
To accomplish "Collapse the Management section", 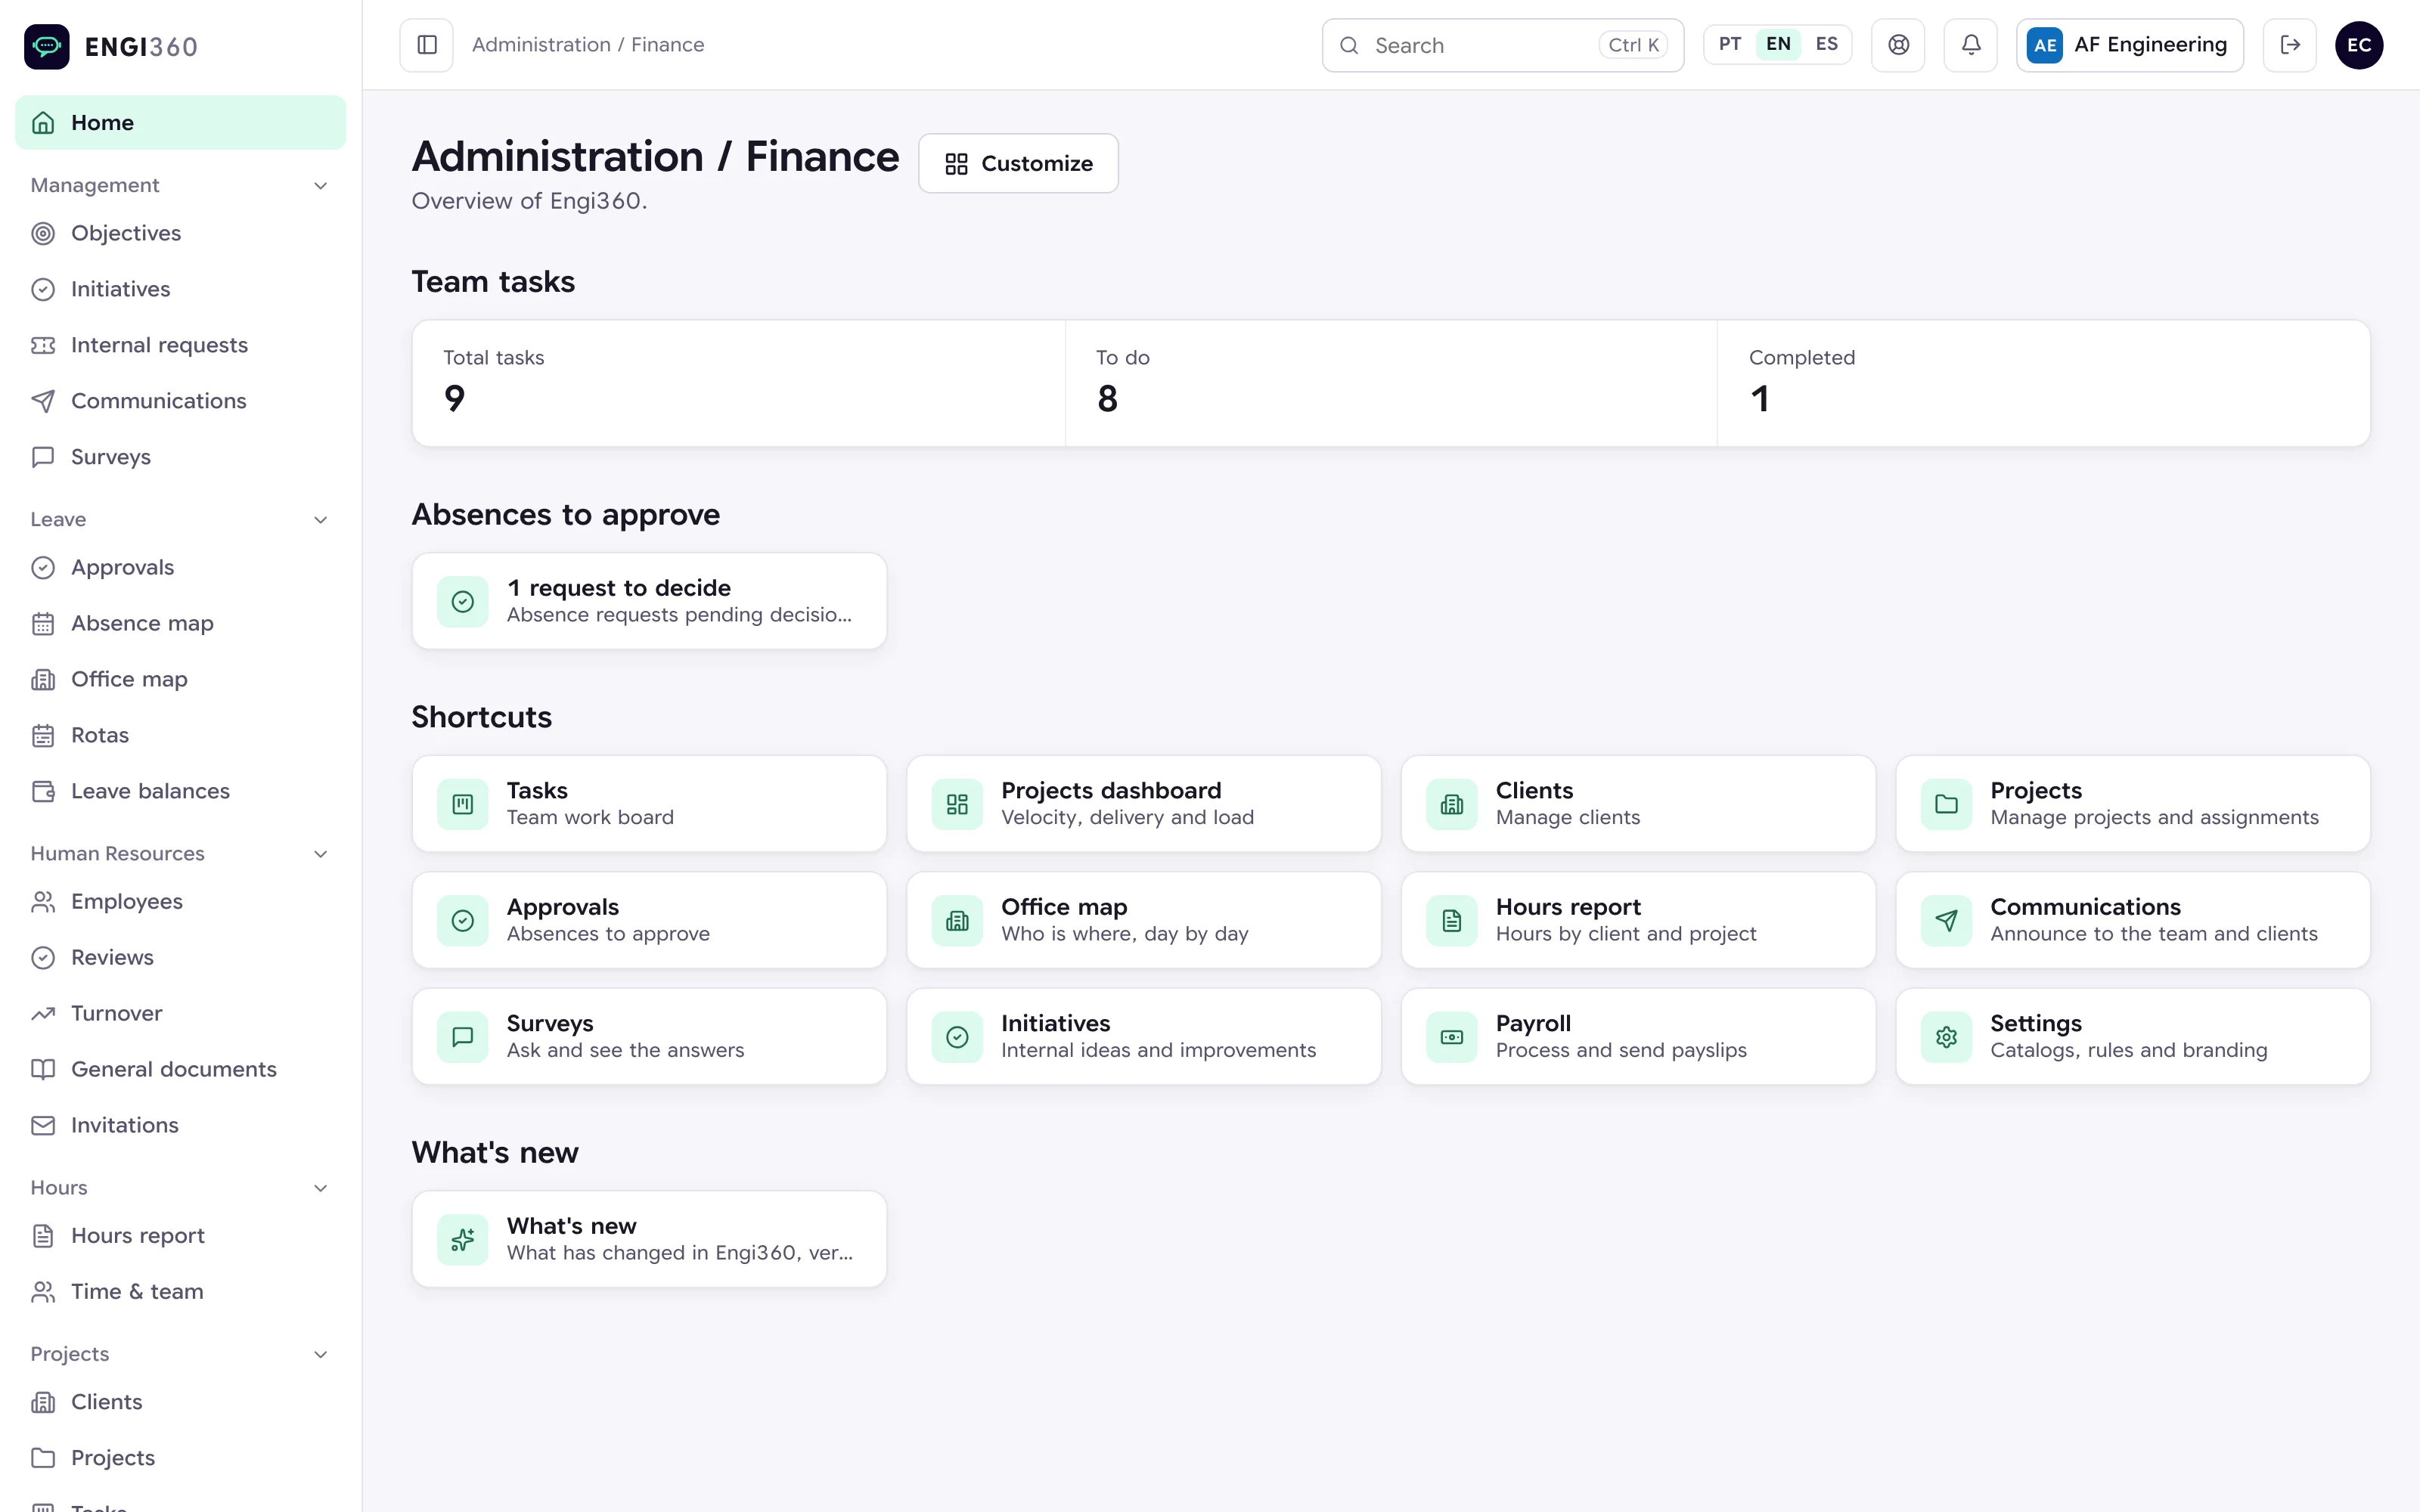I will [320, 186].
